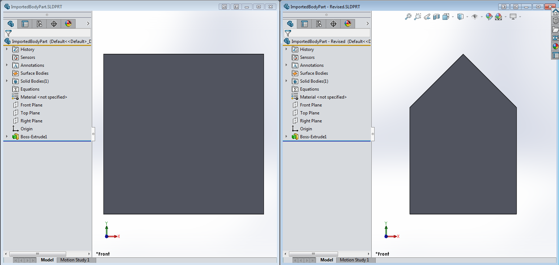Expand History node in Revised tree
The image size is (559, 265).
[x=286, y=49]
